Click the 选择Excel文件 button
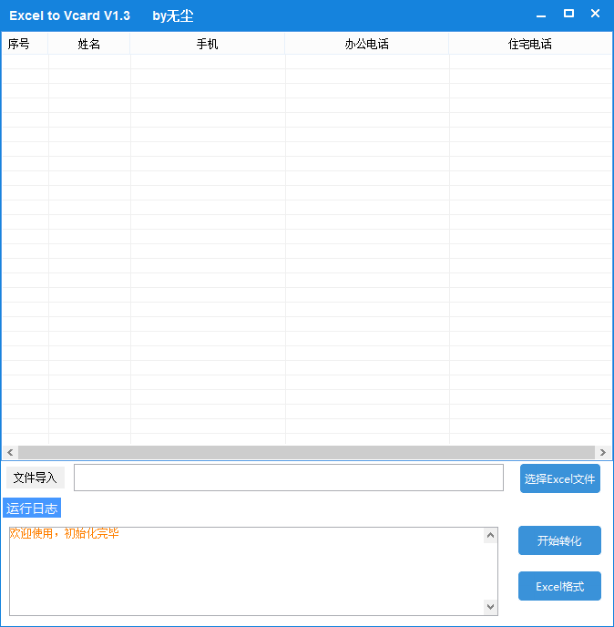The height and width of the screenshot is (627, 614). tap(559, 478)
